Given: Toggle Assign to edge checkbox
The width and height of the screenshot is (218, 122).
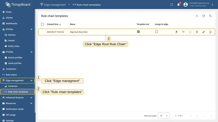Looking at the screenshot, I should pos(156,32).
